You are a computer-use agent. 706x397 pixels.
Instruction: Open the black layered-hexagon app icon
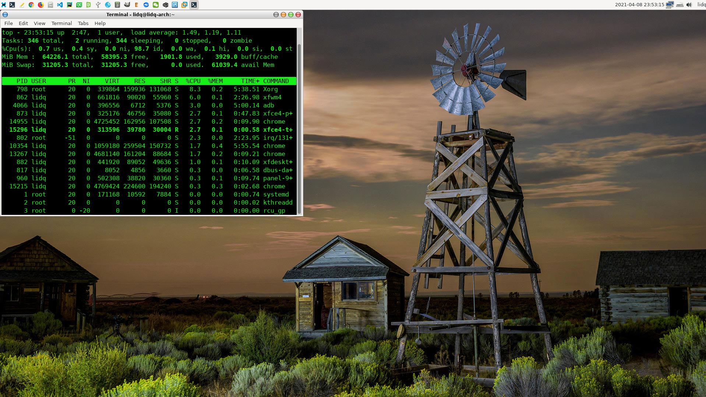tap(165, 5)
